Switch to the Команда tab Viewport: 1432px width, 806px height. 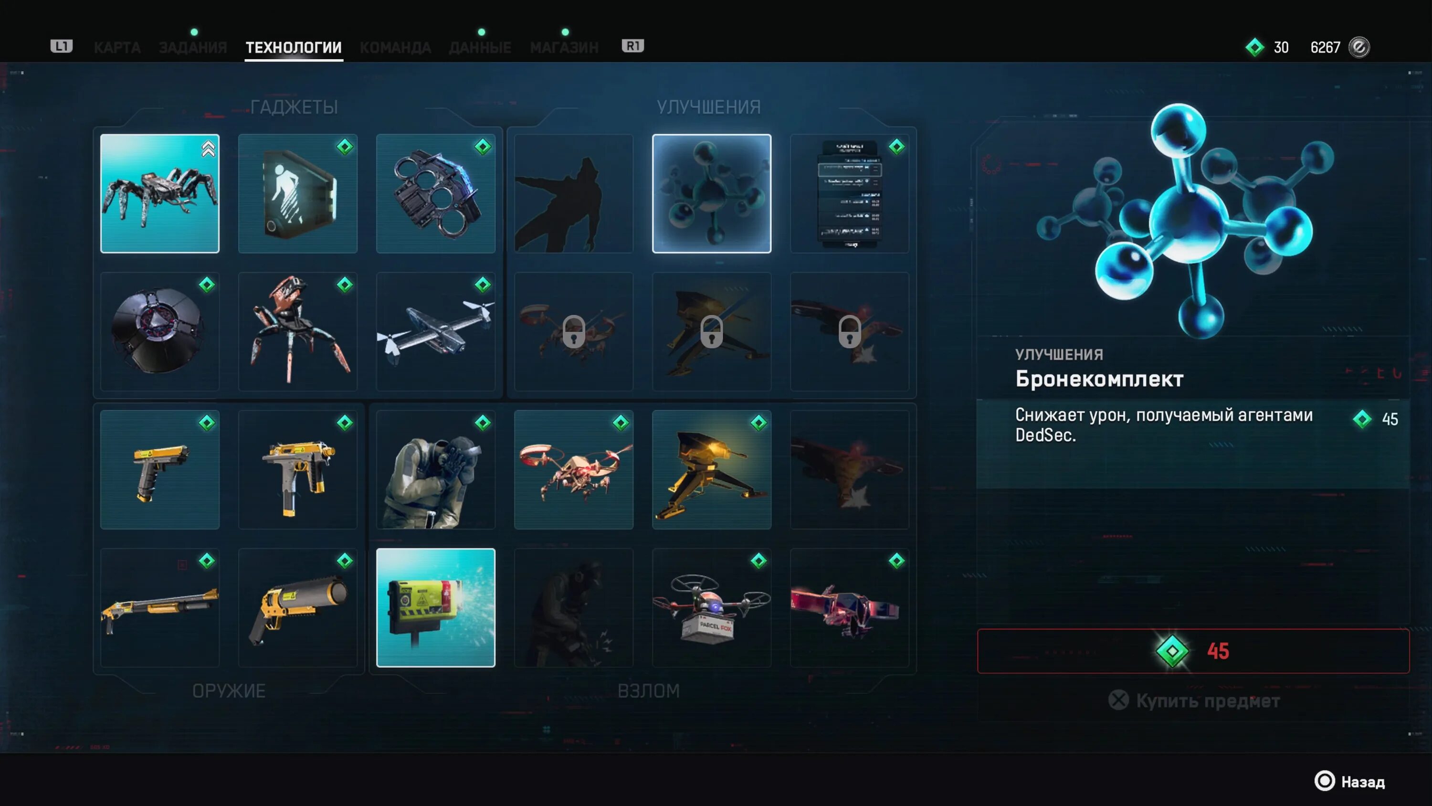[395, 47]
